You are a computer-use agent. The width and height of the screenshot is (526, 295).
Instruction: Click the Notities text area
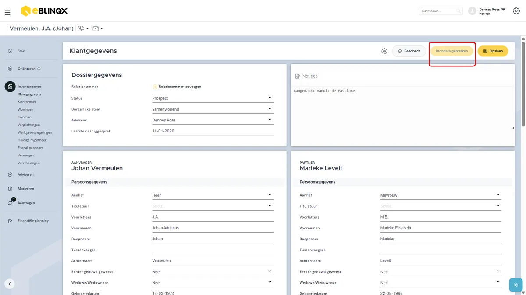403,108
